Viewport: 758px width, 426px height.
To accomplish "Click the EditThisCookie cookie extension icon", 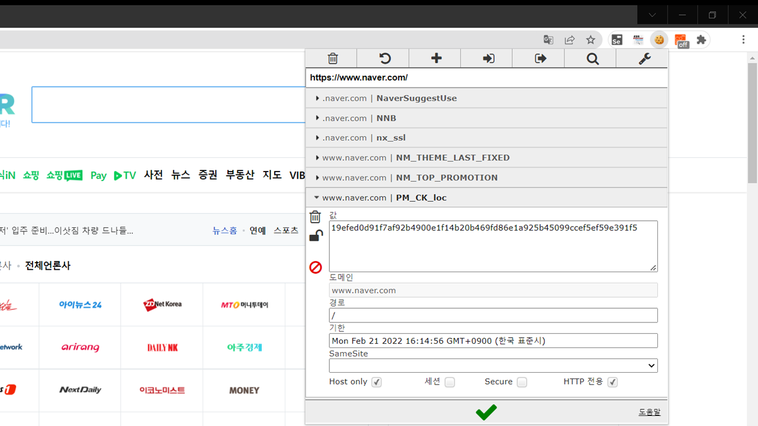I will coord(659,40).
